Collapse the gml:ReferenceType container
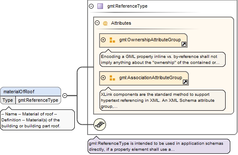238x155 pixels. 91,6
